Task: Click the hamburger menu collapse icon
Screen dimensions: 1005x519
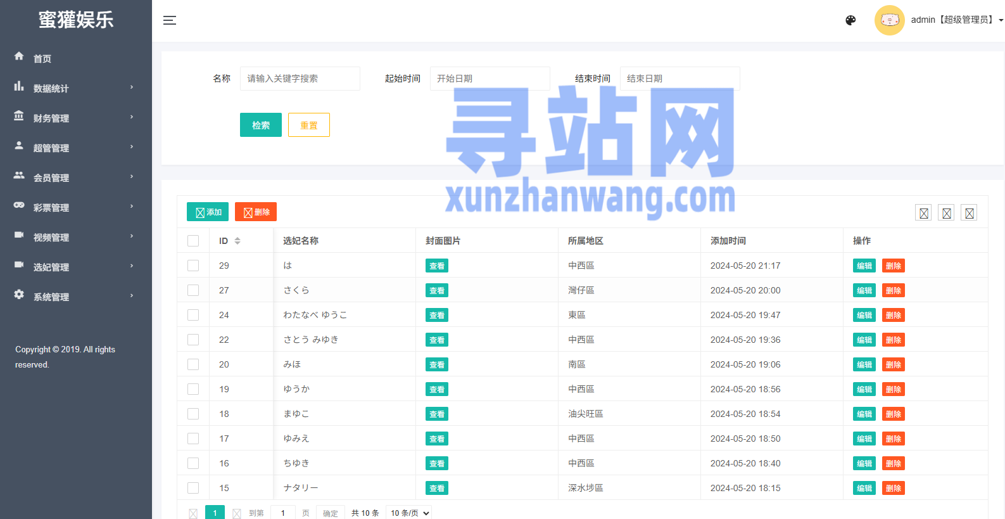Action: [x=170, y=20]
